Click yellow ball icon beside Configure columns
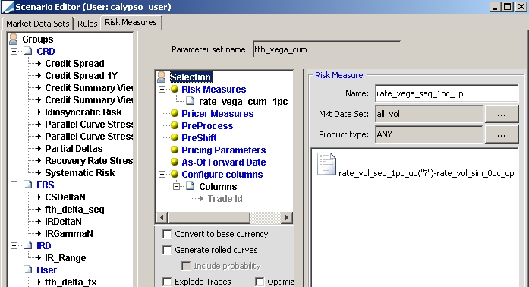 pos(175,174)
